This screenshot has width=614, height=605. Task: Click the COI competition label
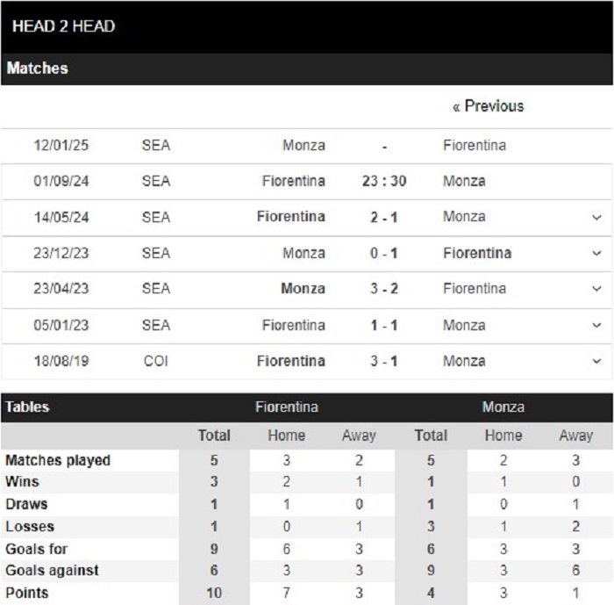156,361
